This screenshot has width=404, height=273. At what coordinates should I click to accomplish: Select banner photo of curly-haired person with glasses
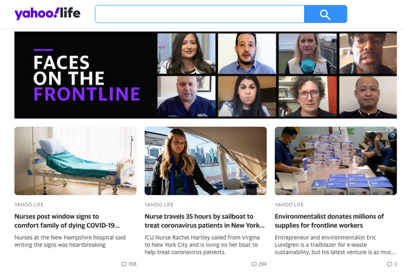pyautogui.click(x=308, y=96)
